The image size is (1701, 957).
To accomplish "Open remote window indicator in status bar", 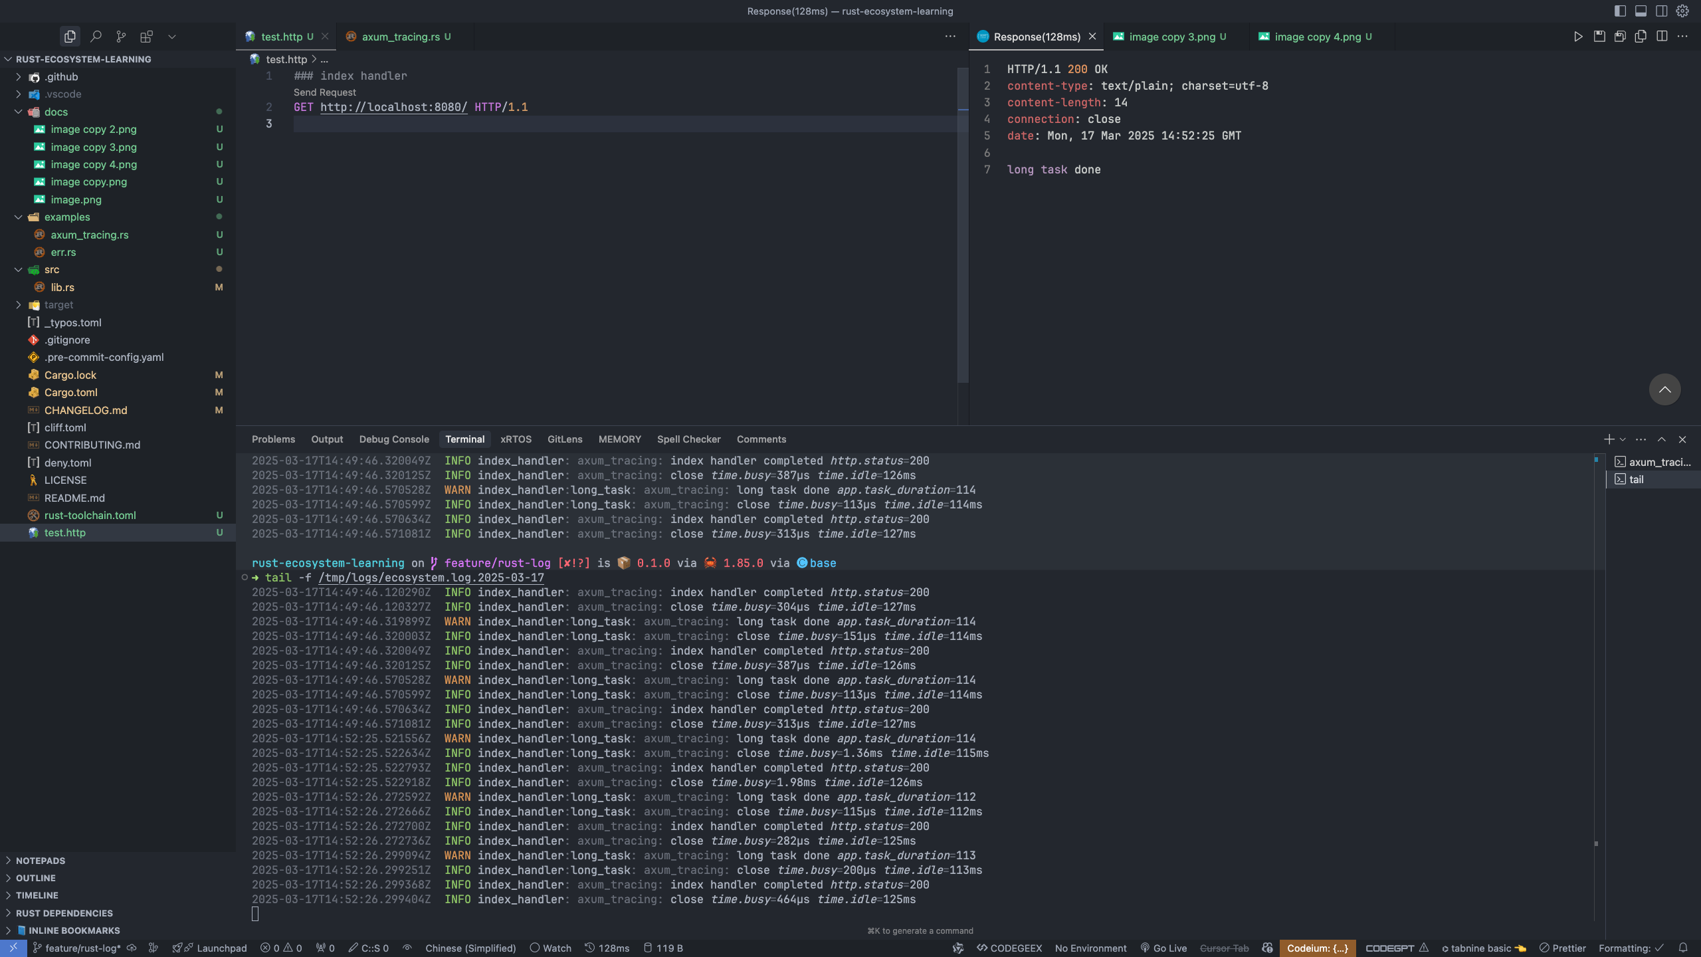I will pos(13,948).
